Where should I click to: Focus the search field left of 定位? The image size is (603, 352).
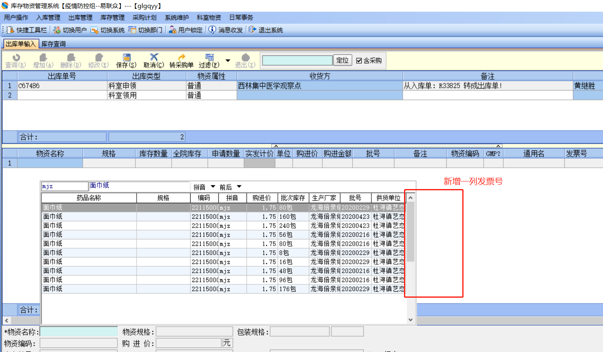pos(297,60)
